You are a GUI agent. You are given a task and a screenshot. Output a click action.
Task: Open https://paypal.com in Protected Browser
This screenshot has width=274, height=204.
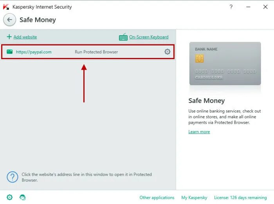click(34, 52)
